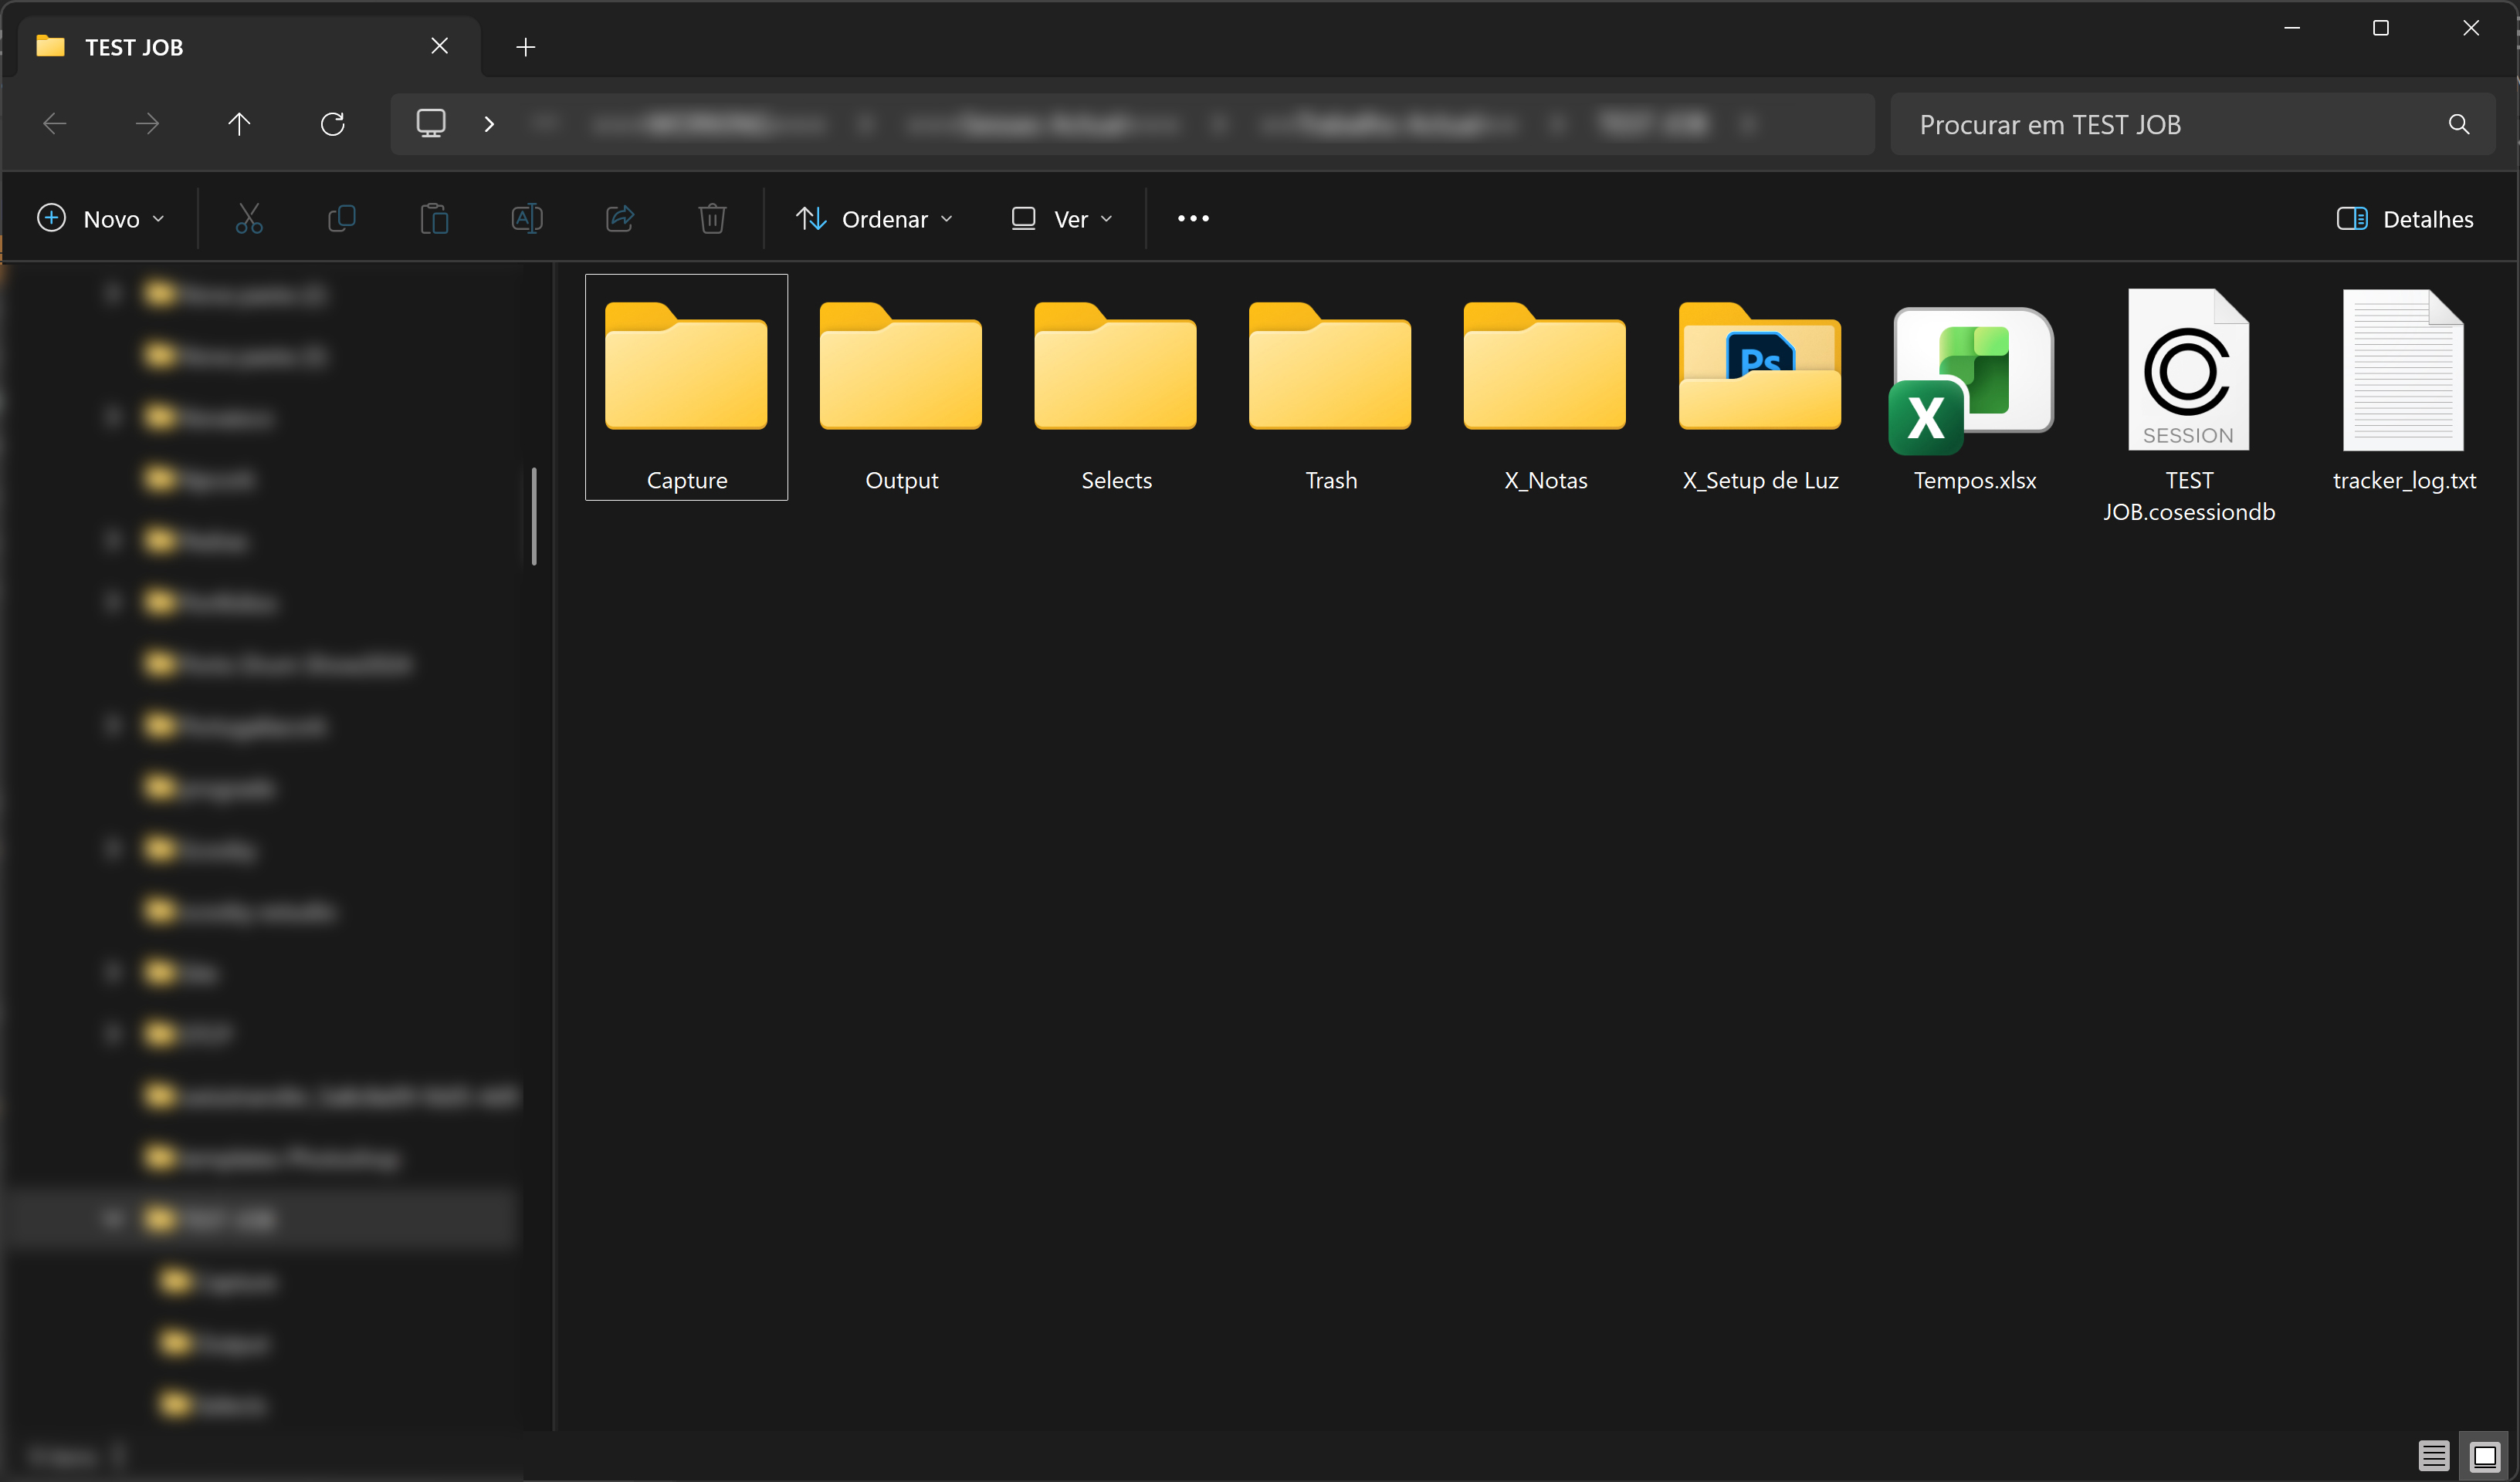This screenshot has width=2520, height=1482.
Task: Go back with the left arrow
Action: 55,124
